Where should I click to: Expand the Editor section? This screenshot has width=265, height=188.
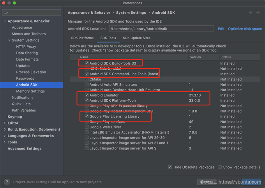click(x=5, y=123)
